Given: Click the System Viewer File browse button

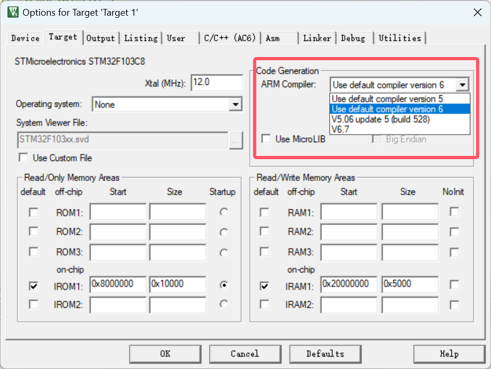Looking at the screenshot, I should tap(236, 140).
